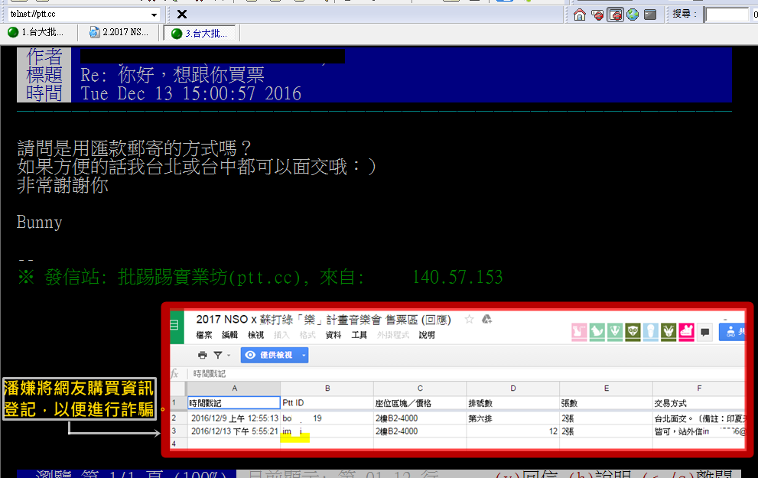Screen dimensions: 758x478
Task: Click the filter funnel icon in Sheets
Action: [218, 355]
